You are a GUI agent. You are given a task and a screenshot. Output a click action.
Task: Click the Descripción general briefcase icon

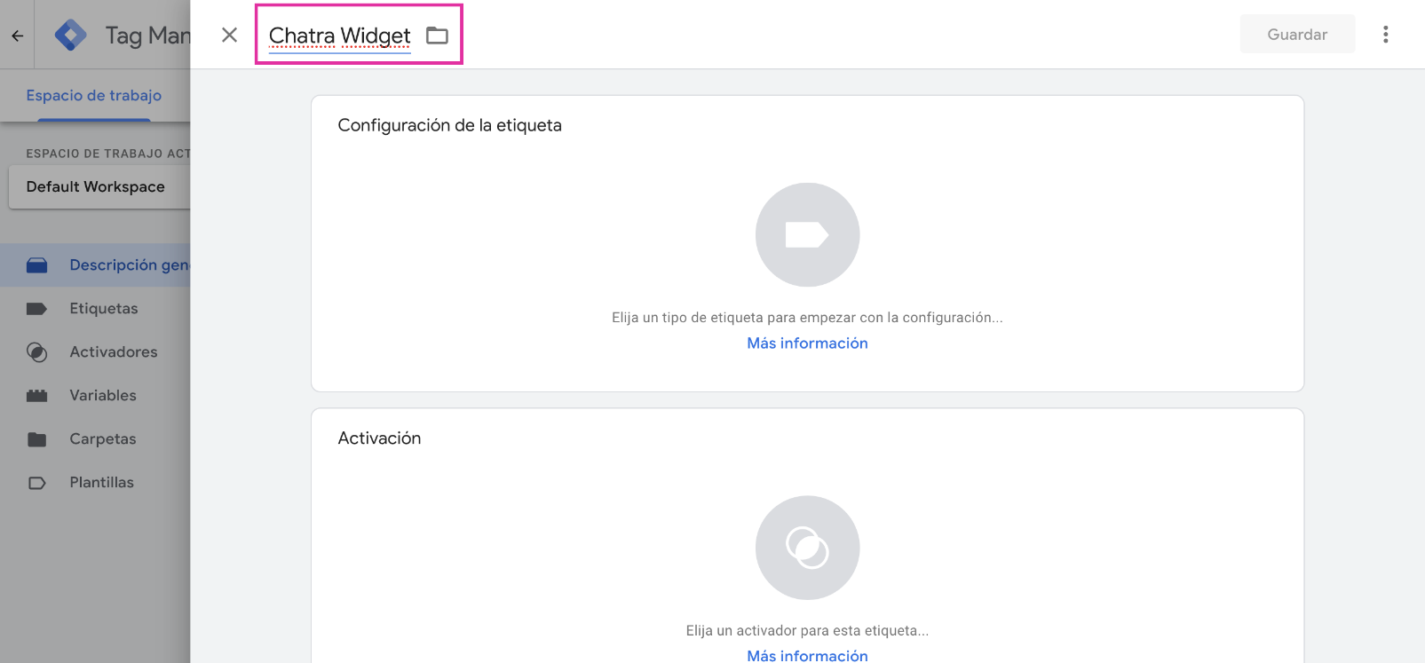tap(36, 265)
